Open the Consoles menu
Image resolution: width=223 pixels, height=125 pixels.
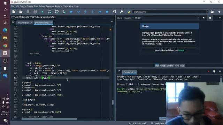tap(50, 6)
